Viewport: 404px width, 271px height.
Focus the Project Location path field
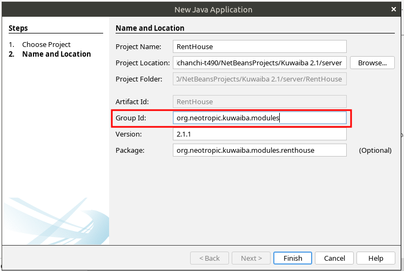pos(259,63)
